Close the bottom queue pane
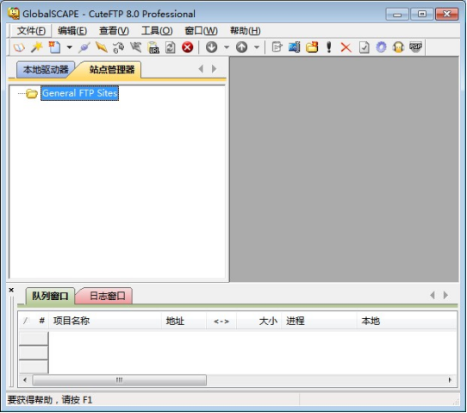The width and height of the screenshot is (467, 413). coord(11,290)
